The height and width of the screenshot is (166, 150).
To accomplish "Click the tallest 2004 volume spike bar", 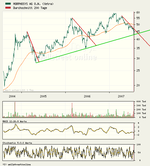I will (x=15, y=110).
